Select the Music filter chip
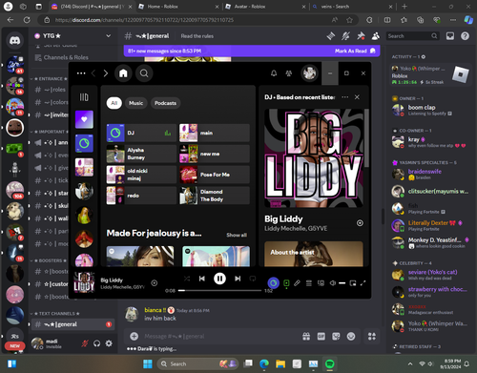The width and height of the screenshot is (477, 373). (136, 103)
